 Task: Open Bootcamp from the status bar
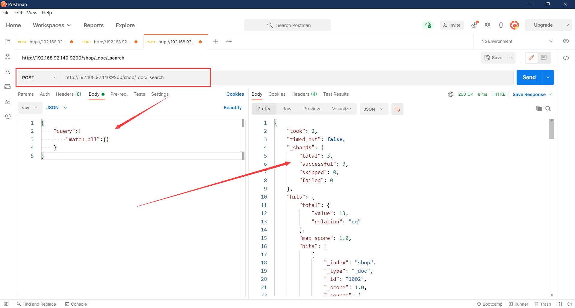pos(490,304)
